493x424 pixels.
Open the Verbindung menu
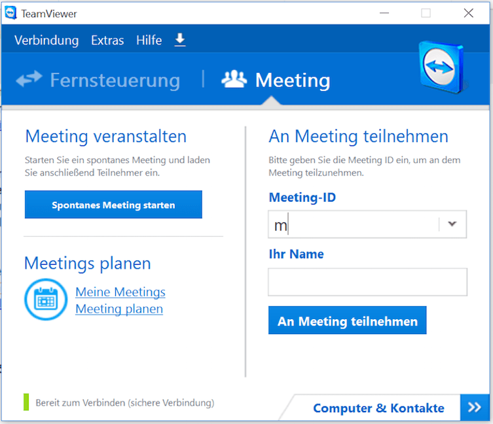click(46, 41)
